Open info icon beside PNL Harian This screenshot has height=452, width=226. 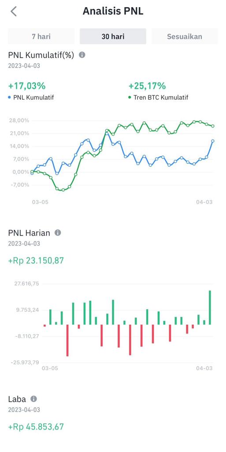coord(58,233)
